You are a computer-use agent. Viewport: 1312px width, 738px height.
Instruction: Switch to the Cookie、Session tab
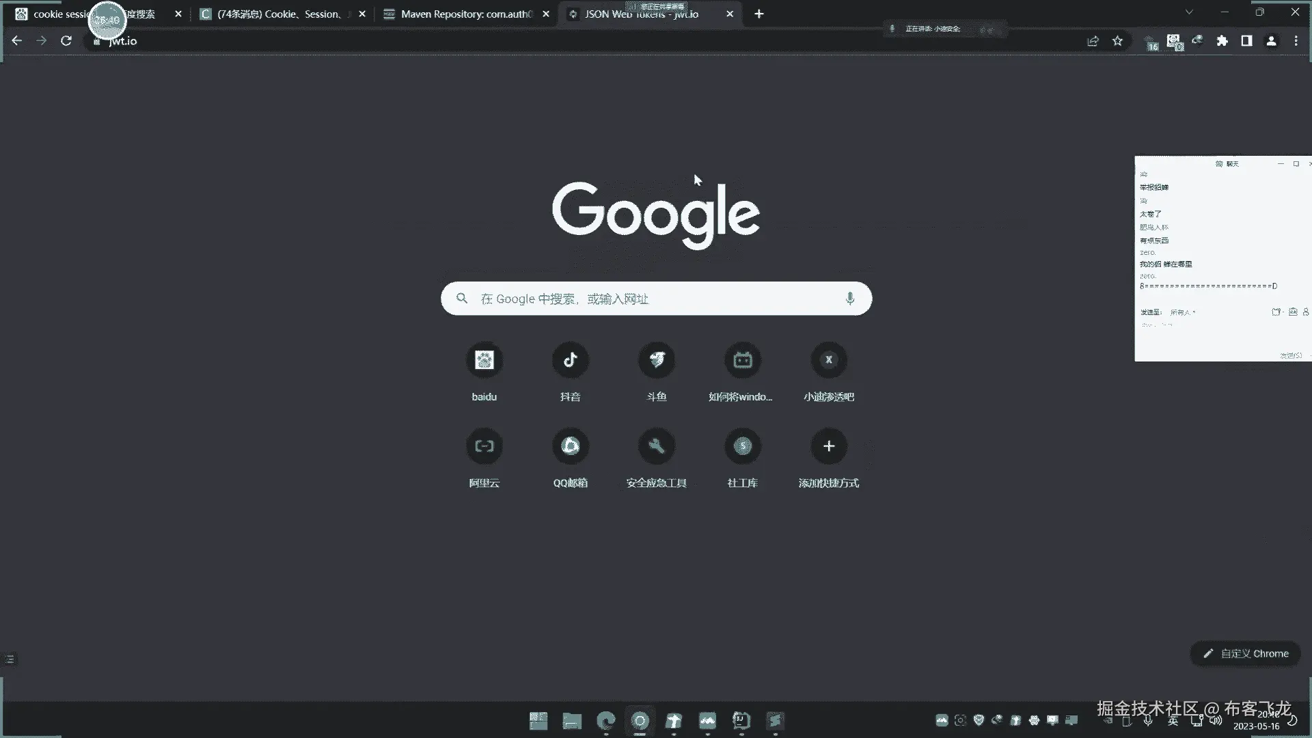pyautogui.click(x=277, y=14)
